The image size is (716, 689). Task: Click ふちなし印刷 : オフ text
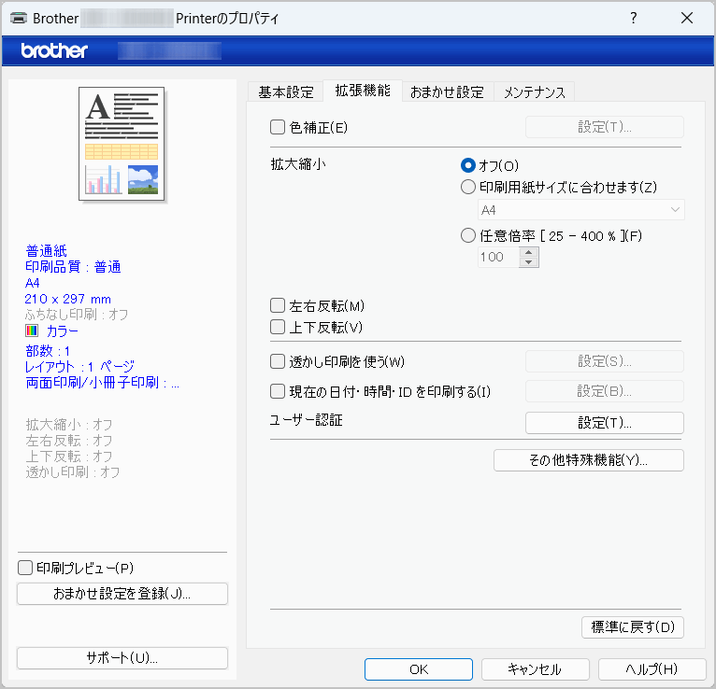(77, 315)
